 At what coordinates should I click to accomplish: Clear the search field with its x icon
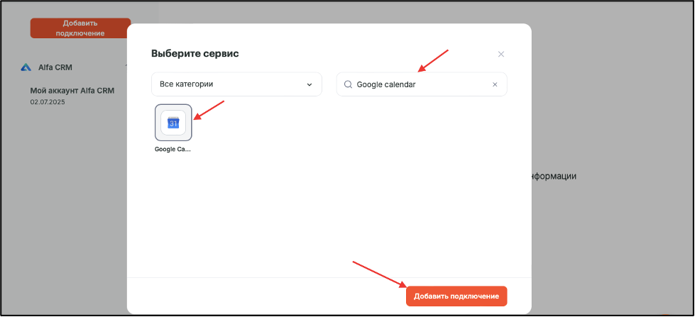tap(495, 84)
